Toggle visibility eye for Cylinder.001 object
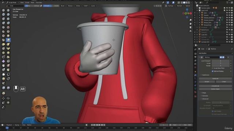The image size is (234, 131). 229,42
